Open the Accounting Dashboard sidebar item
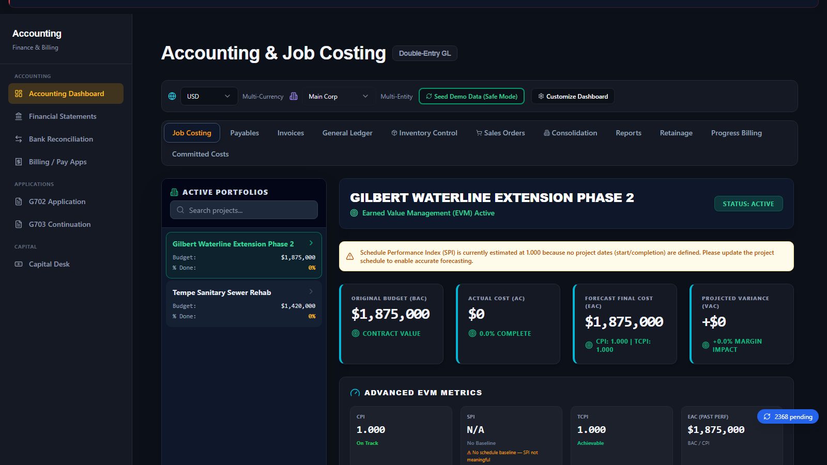This screenshot has width=827, height=465. click(66, 94)
